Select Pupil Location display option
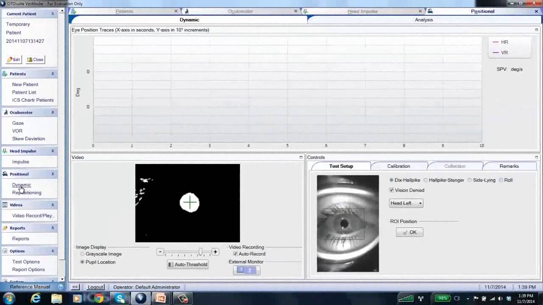 click(x=82, y=262)
